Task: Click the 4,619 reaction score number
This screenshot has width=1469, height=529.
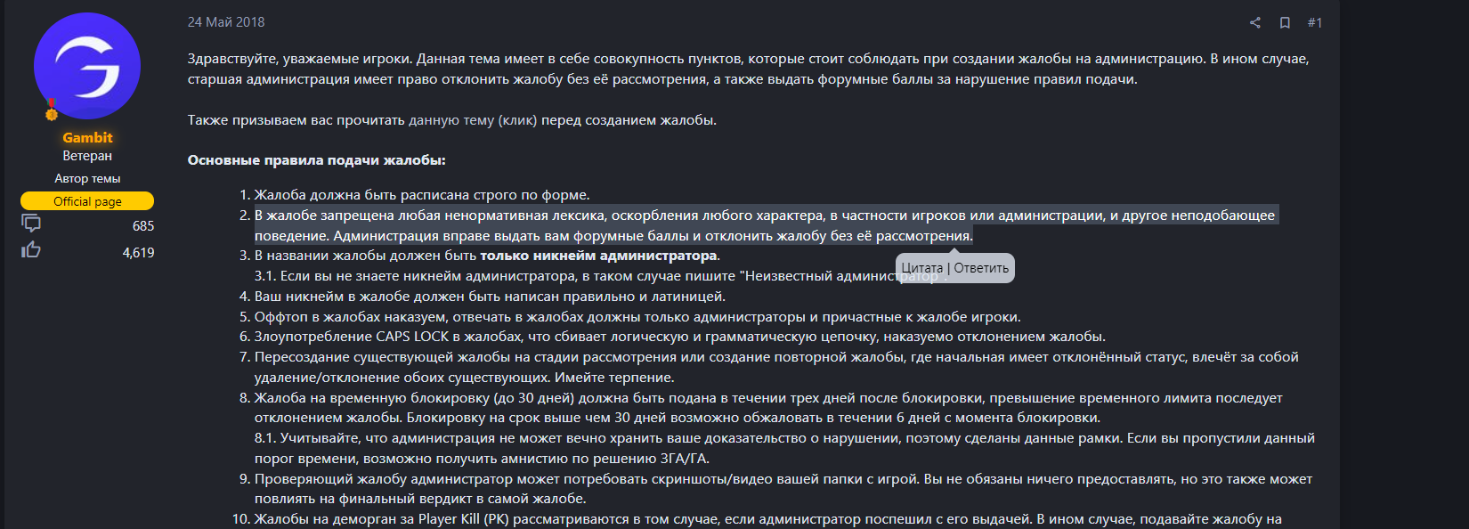Action: click(138, 253)
